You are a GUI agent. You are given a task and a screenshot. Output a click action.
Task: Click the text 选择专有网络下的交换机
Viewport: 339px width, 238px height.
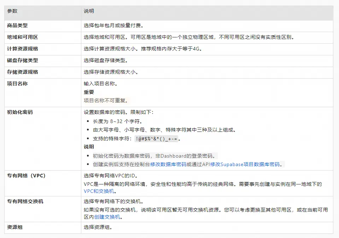[x=114, y=202]
